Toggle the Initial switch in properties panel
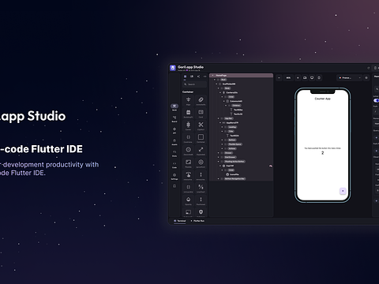 click(x=377, y=100)
